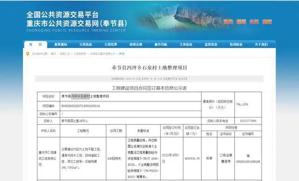Open the 关于我们 navigation item
The width and height of the screenshot is (299, 181).
(261, 44)
